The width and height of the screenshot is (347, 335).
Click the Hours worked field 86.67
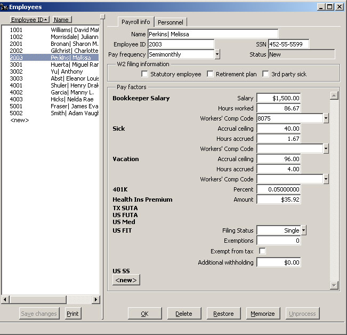click(x=279, y=108)
